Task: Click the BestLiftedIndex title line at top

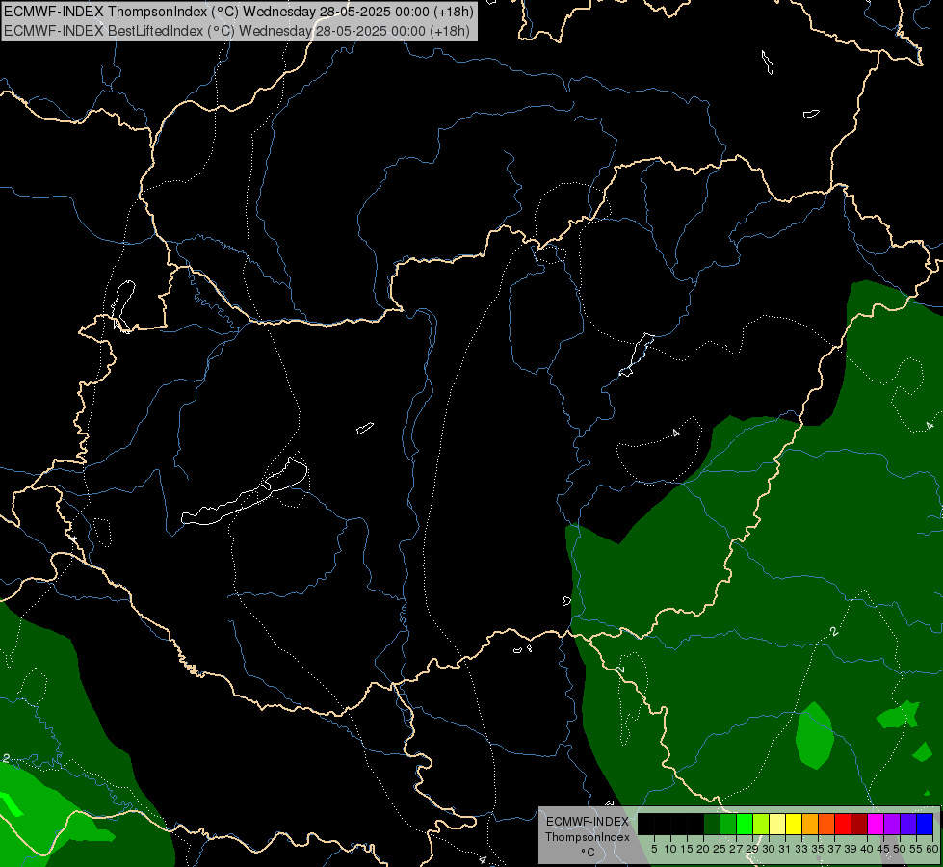Action: coord(237,31)
